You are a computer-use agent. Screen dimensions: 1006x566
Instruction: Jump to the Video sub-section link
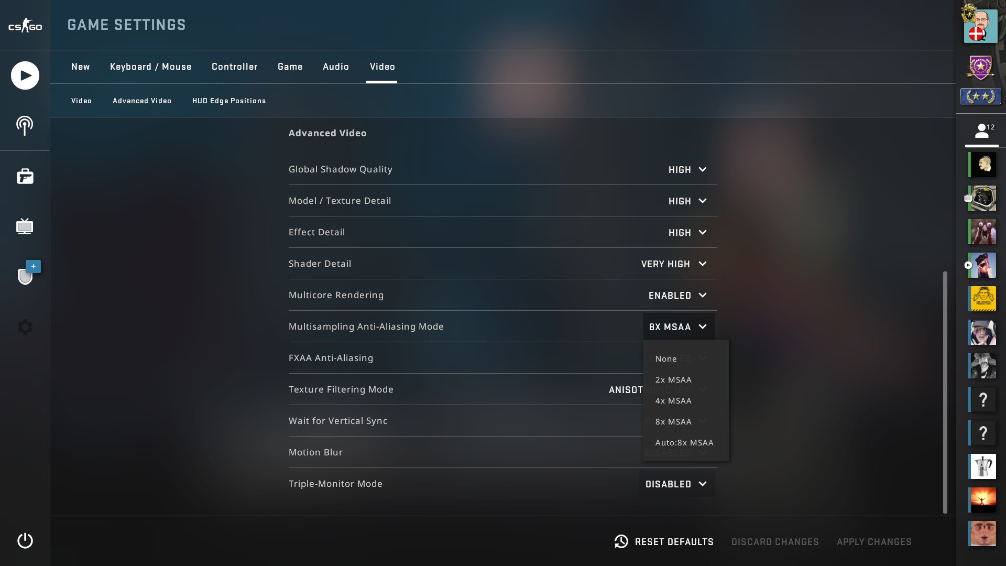82,101
